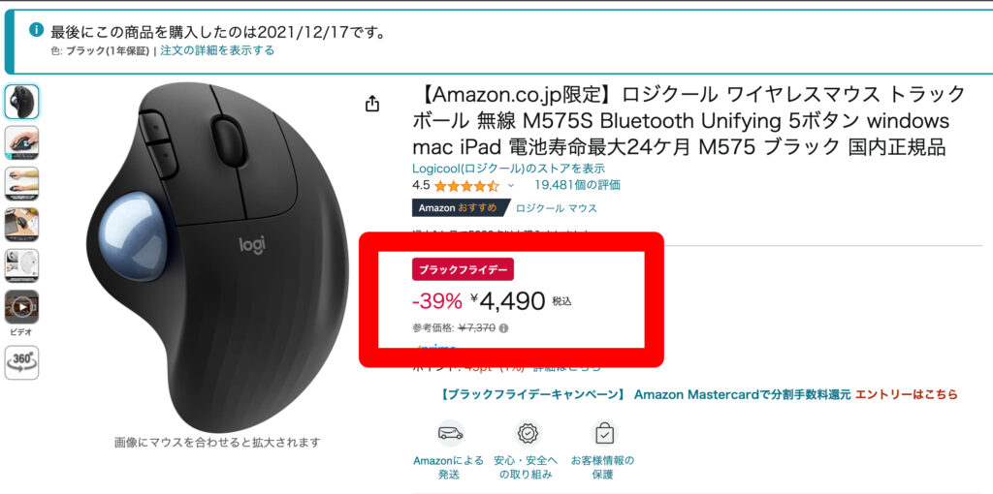Screen dimensions: 993x494
Task: Select the third product thumbnail
Action: pos(21,184)
